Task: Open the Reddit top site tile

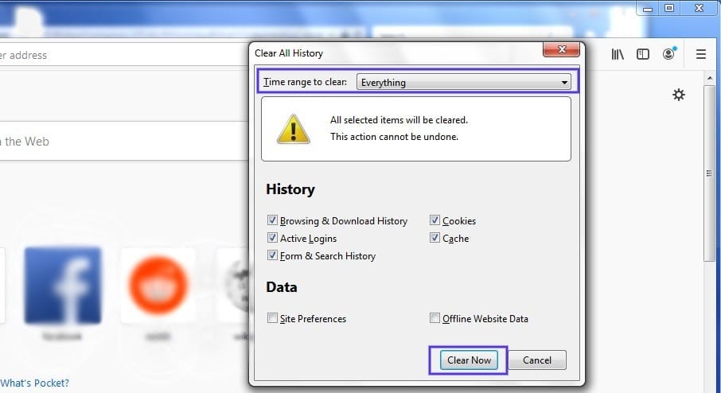Action: pos(158,285)
